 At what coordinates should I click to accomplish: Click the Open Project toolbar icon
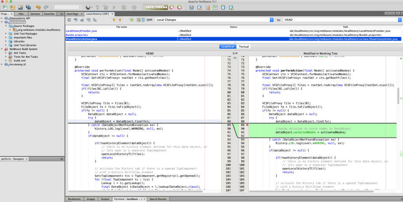click(x=20, y=7)
